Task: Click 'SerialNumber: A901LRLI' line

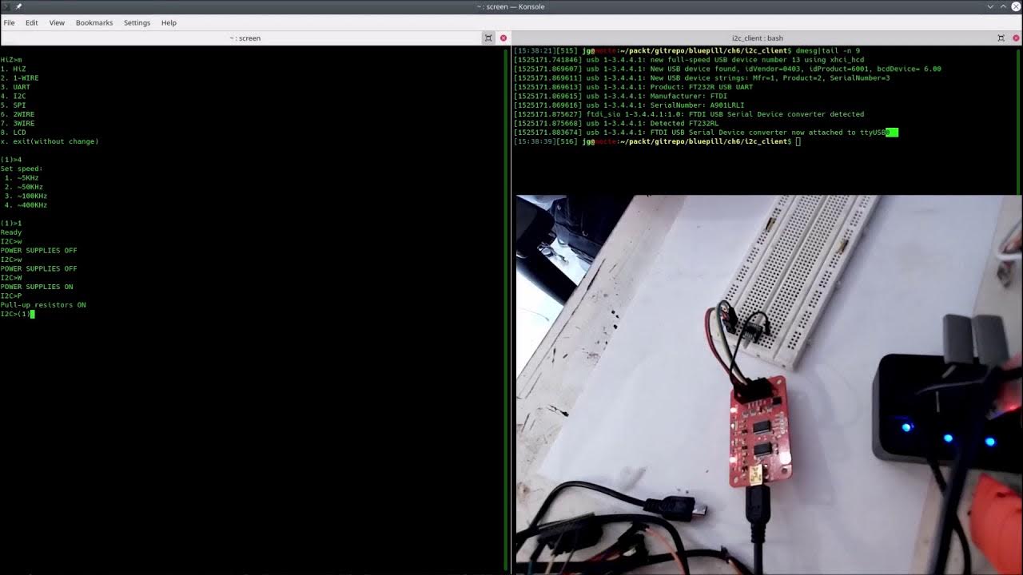Action: pos(629,105)
